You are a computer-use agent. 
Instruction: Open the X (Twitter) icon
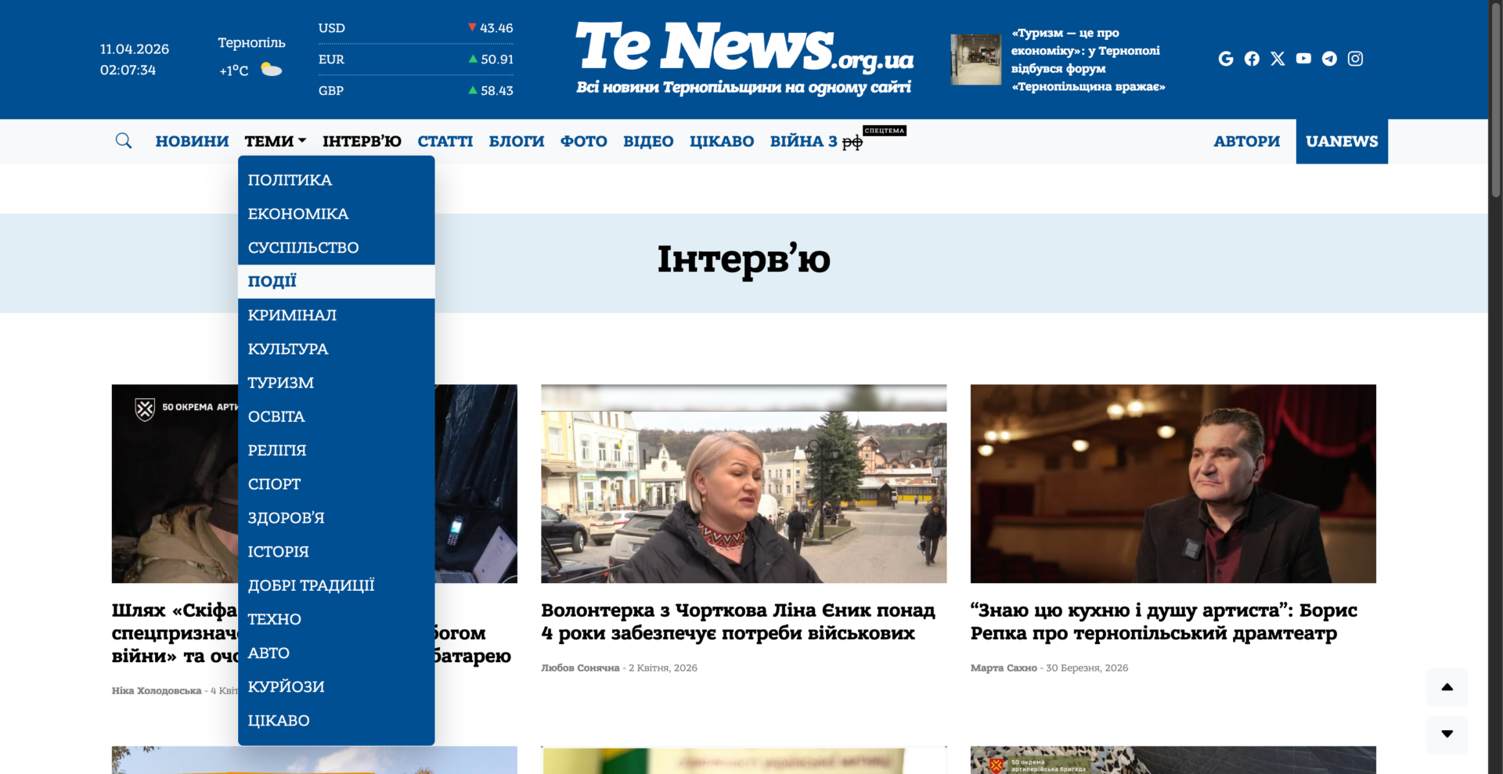[1278, 59]
